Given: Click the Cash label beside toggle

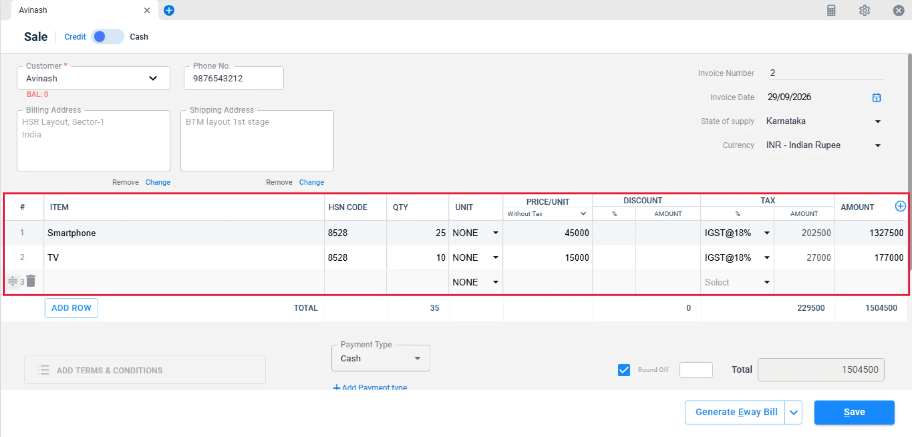Looking at the screenshot, I should [x=139, y=37].
